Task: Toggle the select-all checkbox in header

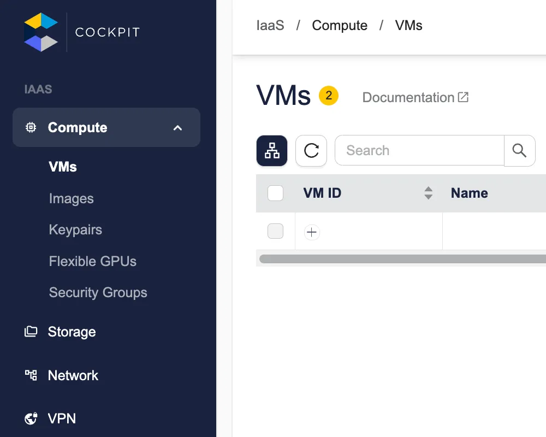Action: pyautogui.click(x=276, y=193)
